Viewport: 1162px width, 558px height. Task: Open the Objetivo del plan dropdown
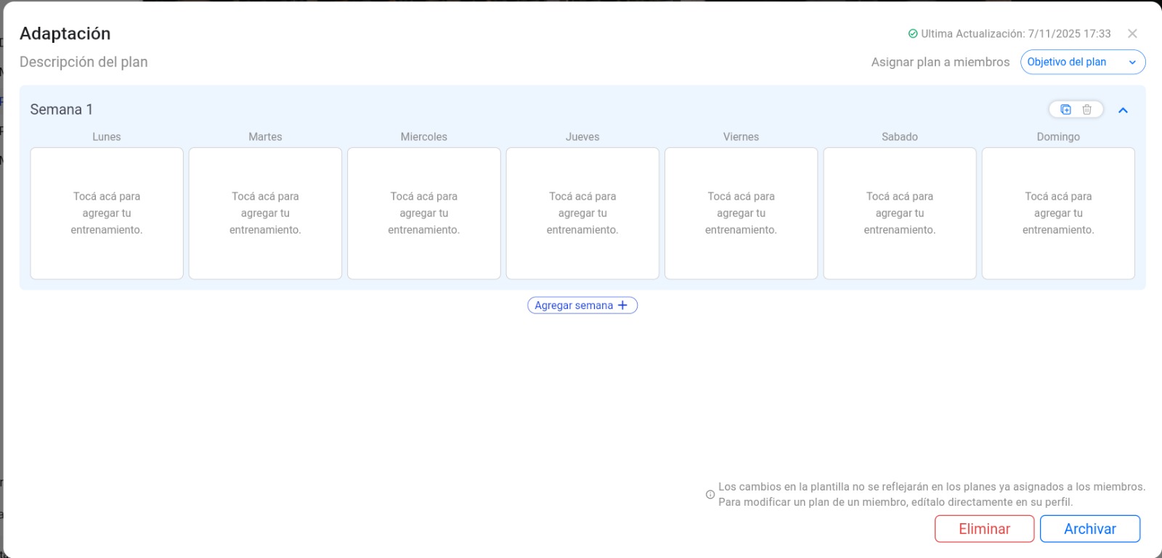pos(1082,62)
